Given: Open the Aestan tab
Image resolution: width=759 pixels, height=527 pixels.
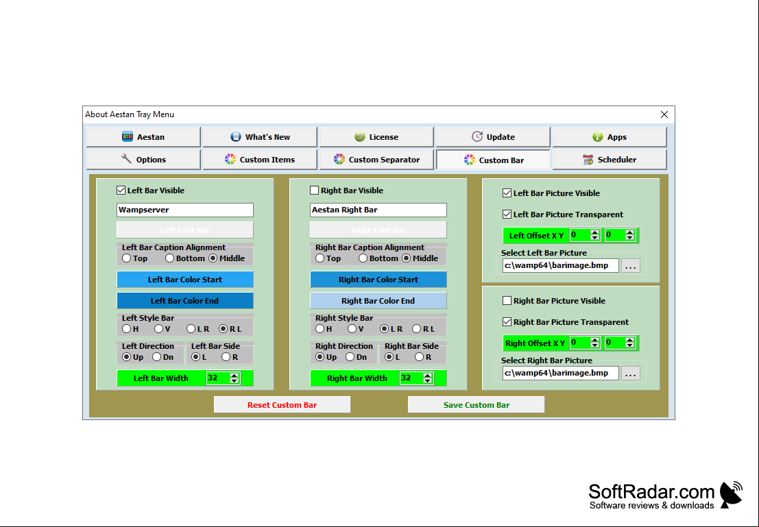Looking at the screenshot, I should (x=143, y=137).
